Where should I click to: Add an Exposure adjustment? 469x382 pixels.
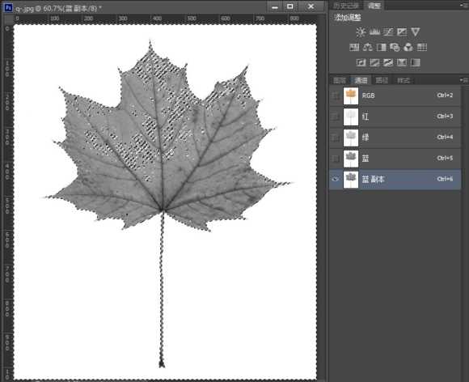pyautogui.click(x=402, y=32)
